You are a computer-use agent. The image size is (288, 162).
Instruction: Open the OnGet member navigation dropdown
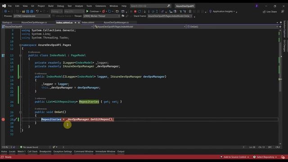(232, 27)
